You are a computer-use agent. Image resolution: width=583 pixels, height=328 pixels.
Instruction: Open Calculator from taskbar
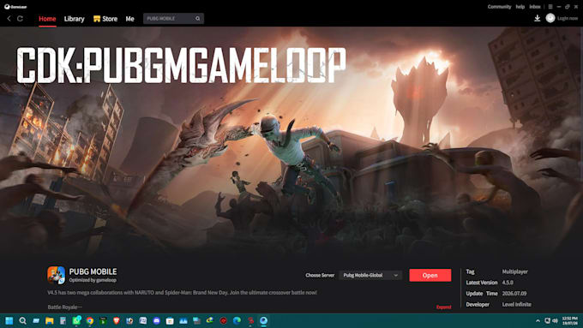pyautogui.click(x=63, y=320)
